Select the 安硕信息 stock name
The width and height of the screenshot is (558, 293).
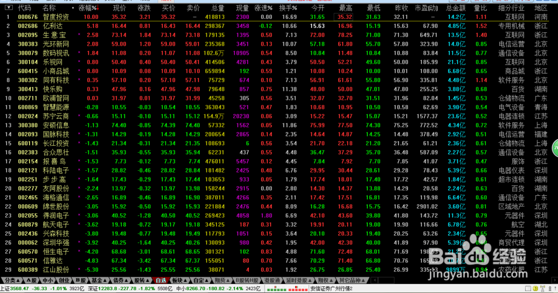coord(55,126)
